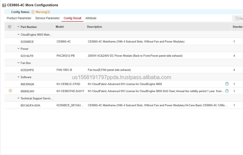
Task: Collapse the Power group
Action: 18,49
